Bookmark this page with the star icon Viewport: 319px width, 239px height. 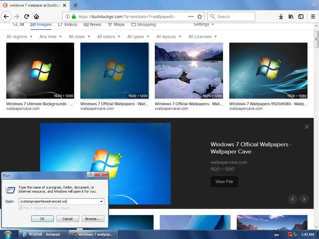[200, 16]
